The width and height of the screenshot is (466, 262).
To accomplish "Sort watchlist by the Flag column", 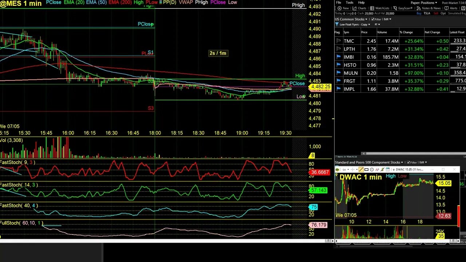I will coord(337,32).
